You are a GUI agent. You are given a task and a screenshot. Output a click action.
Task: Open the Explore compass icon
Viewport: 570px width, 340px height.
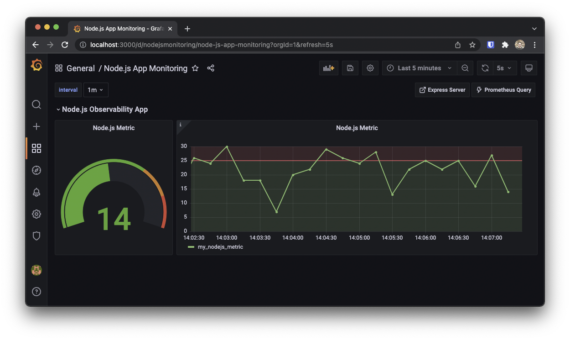[36, 170]
